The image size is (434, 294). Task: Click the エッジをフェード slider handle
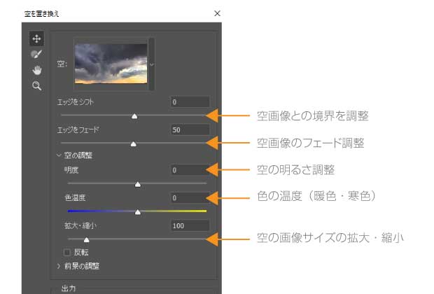pyautogui.click(x=134, y=144)
